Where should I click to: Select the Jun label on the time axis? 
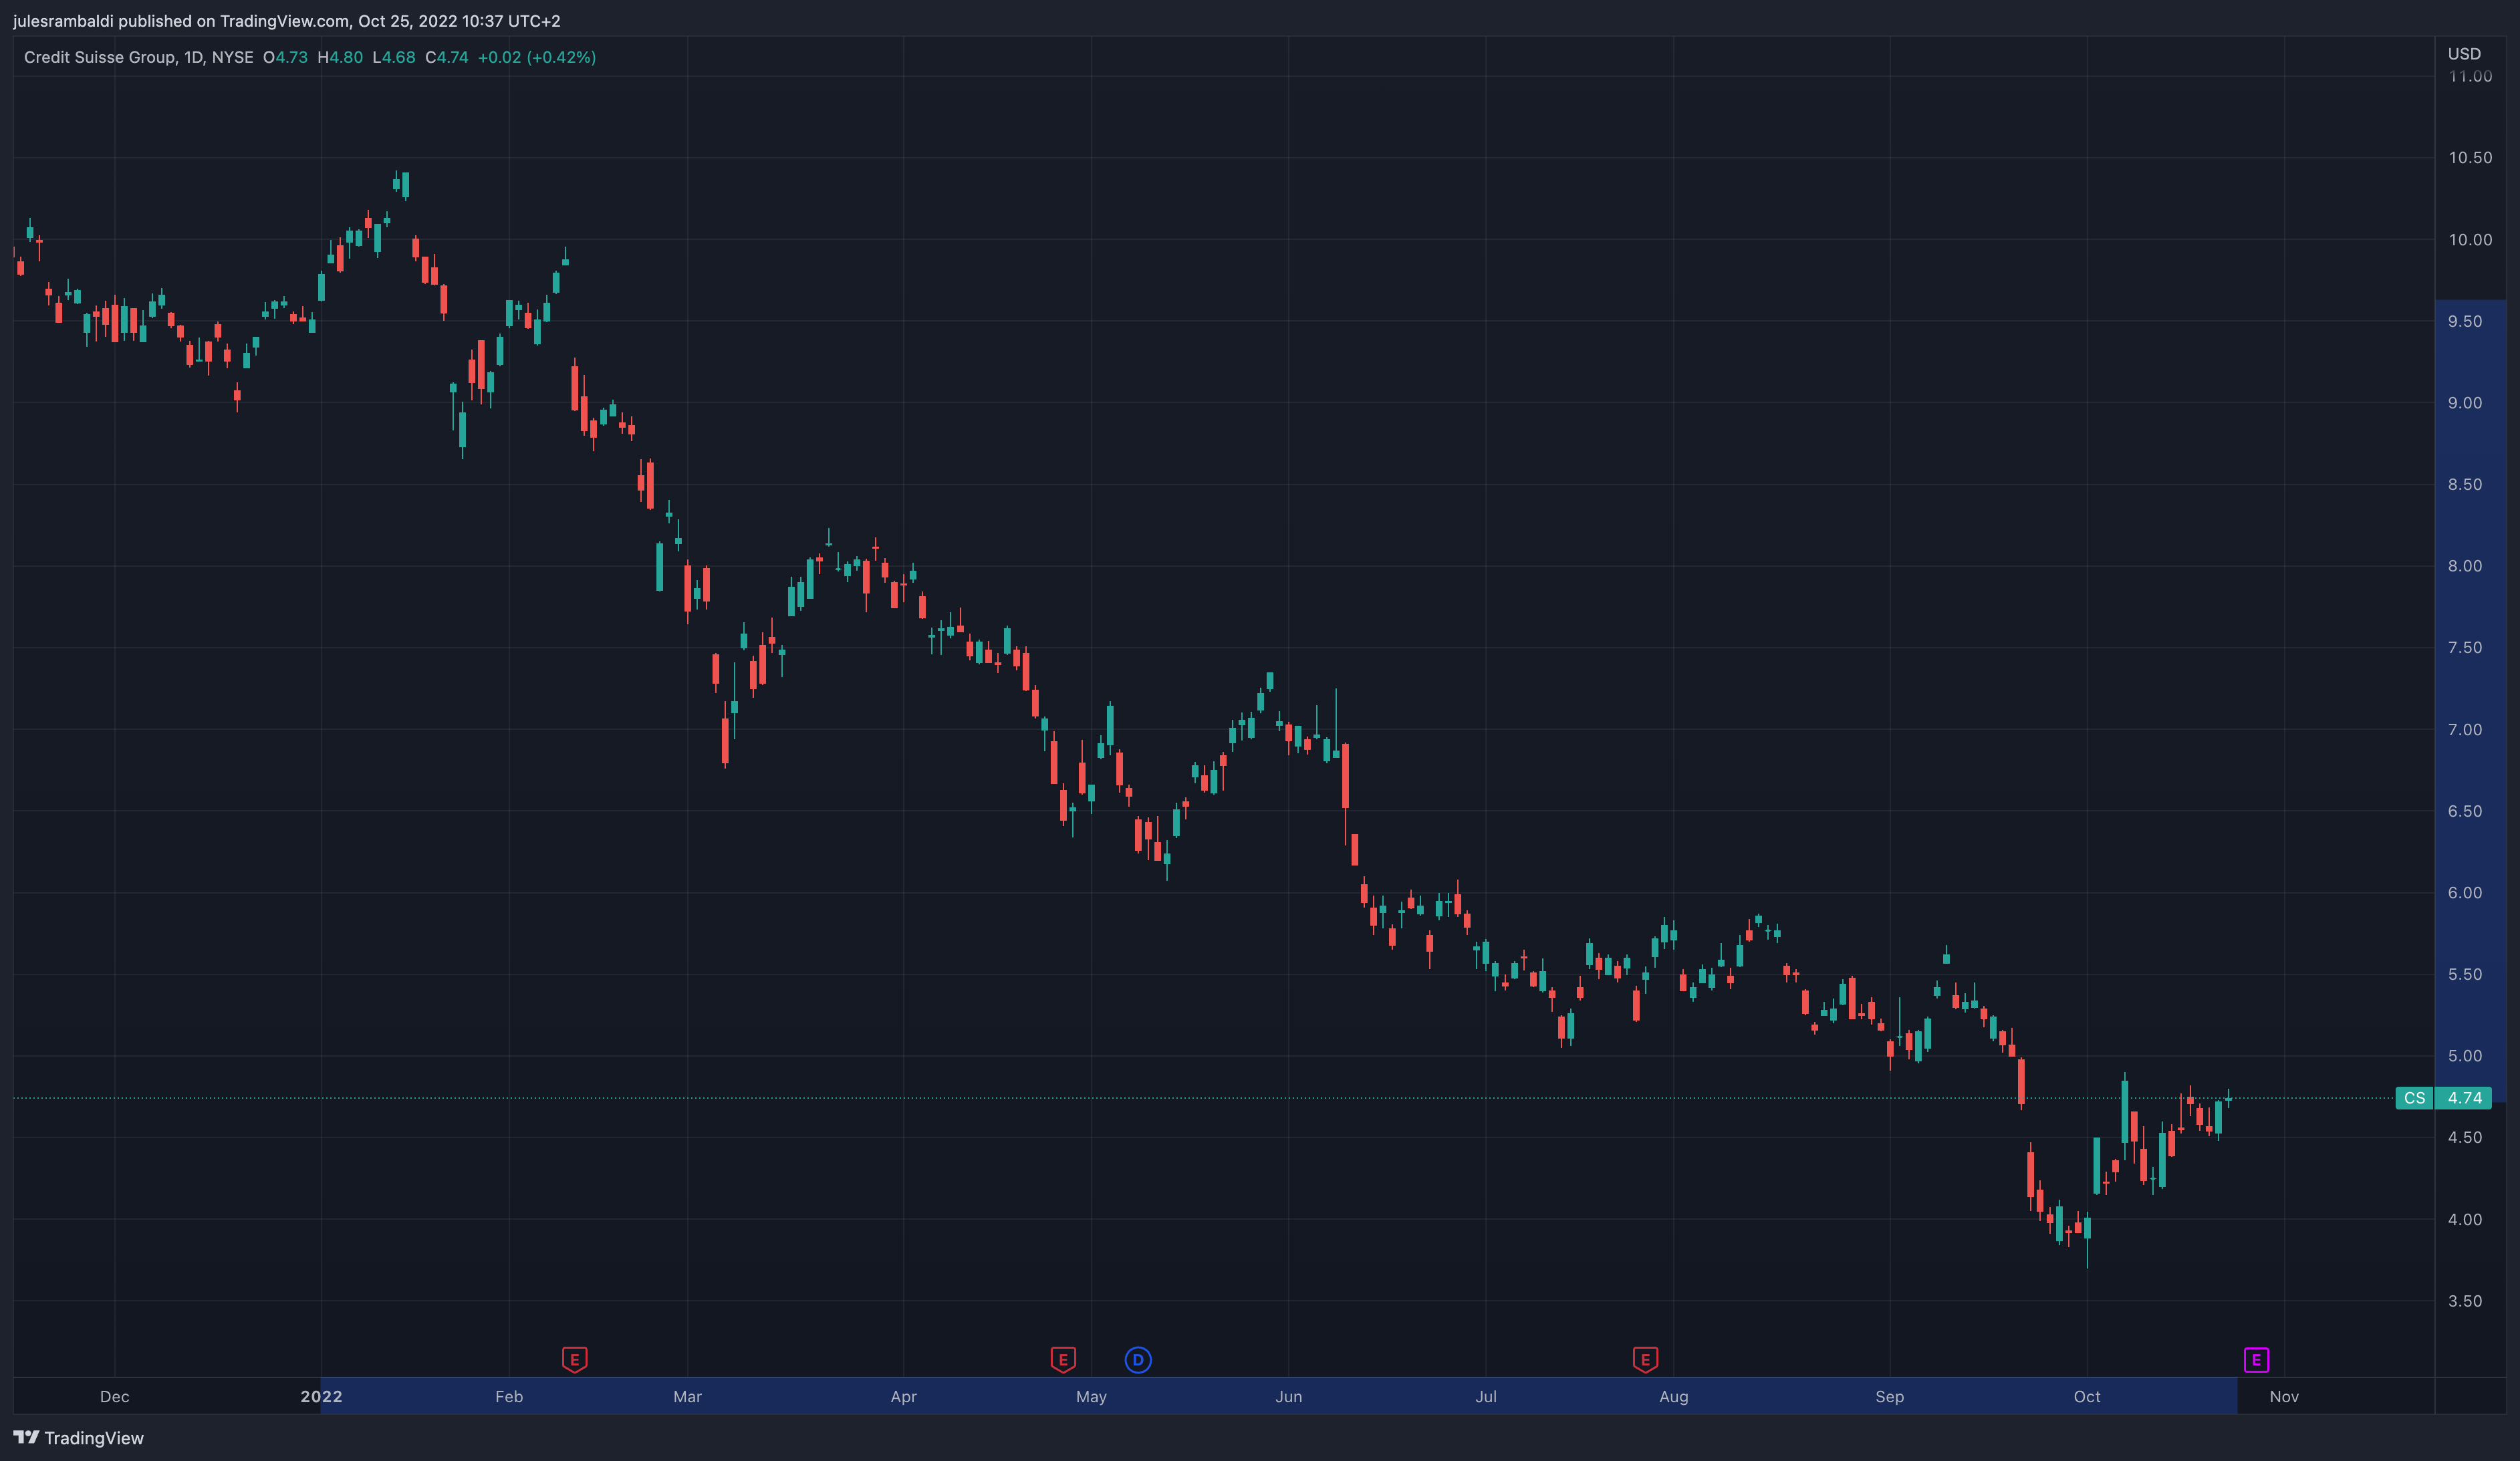(x=1289, y=1397)
